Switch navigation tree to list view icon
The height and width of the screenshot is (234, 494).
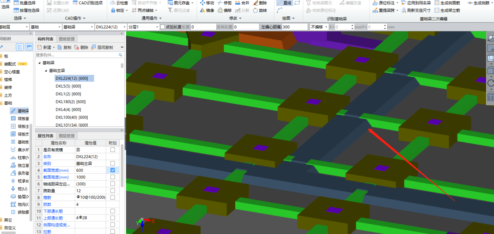pos(20,47)
